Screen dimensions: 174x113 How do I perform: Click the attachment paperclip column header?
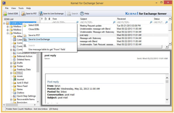point(49,19)
